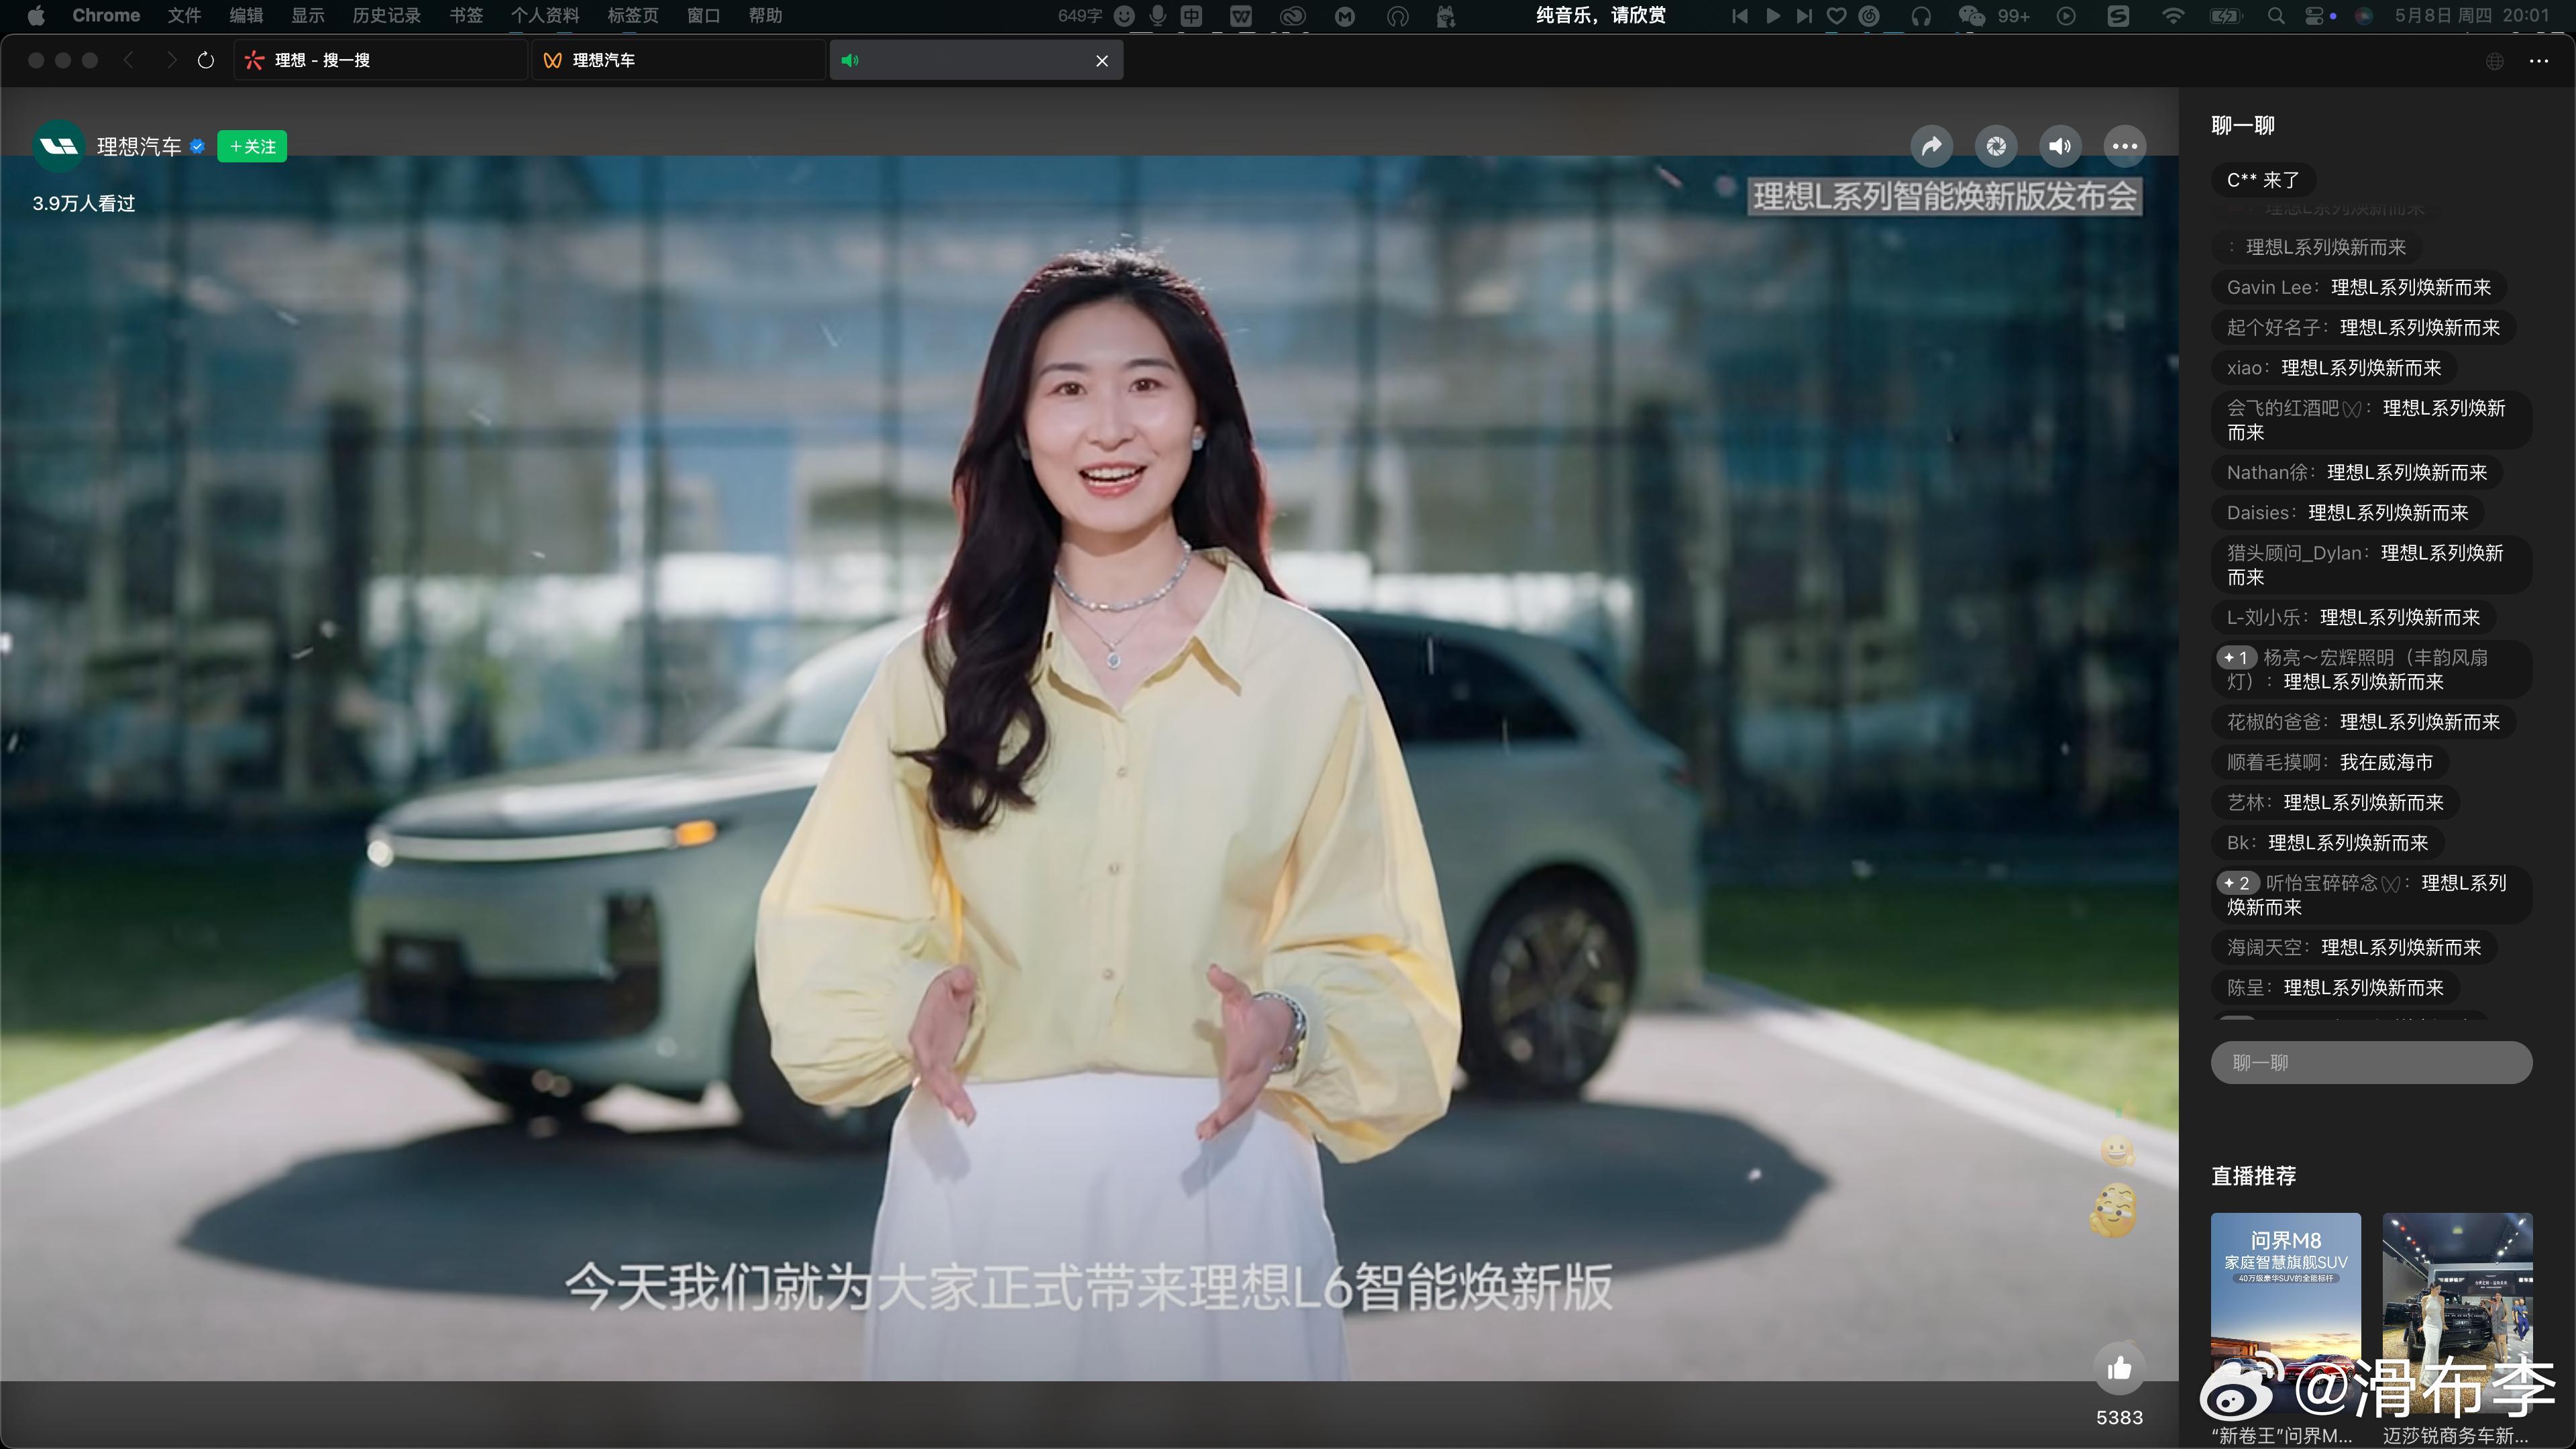Click the +2 badge on 听怡宝碎碎念 message

coord(2238,883)
